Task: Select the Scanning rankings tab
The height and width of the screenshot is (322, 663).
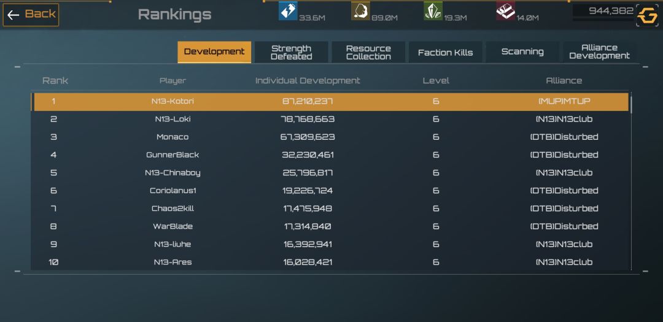Action: 522,52
